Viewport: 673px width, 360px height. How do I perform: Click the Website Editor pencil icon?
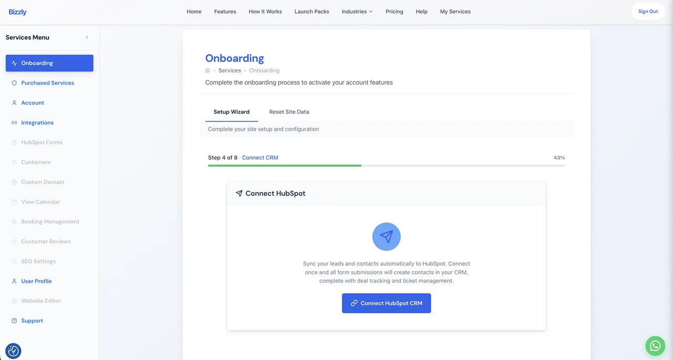[x=14, y=301]
